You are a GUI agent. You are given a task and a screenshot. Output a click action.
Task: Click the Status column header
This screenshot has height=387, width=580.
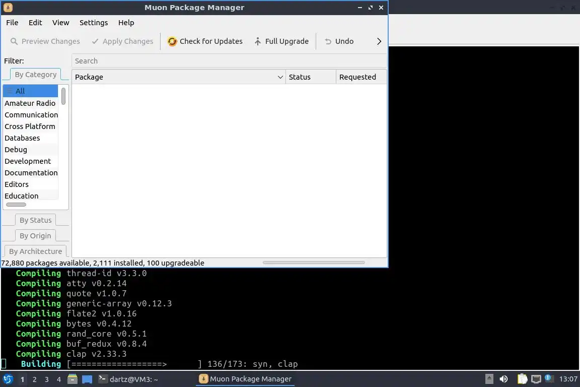(x=311, y=77)
